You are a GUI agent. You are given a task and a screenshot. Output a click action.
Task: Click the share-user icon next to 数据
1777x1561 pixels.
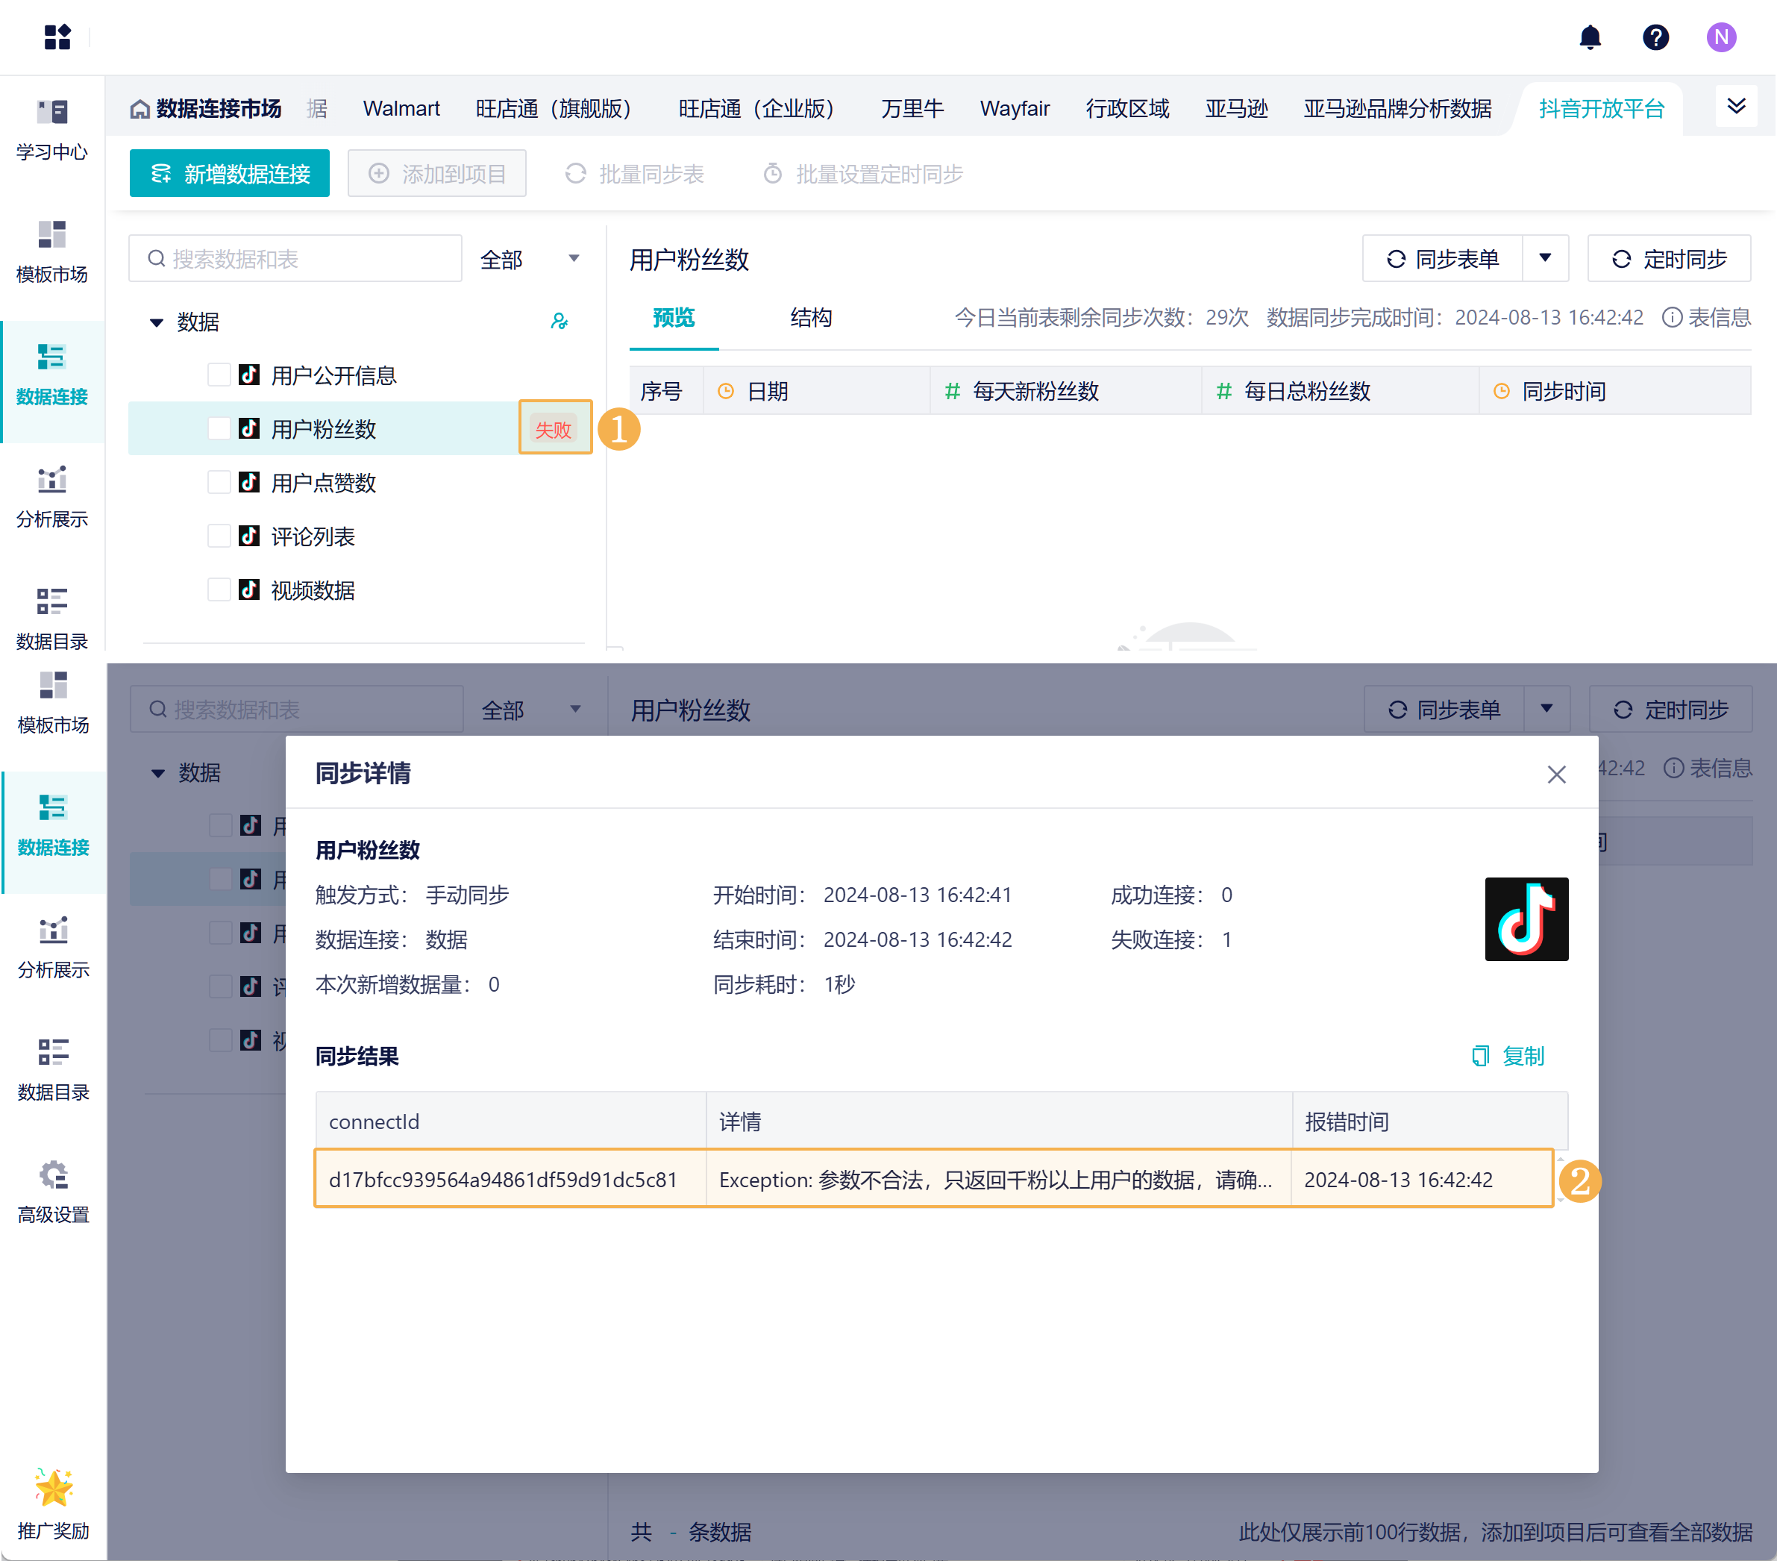pyautogui.click(x=559, y=322)
